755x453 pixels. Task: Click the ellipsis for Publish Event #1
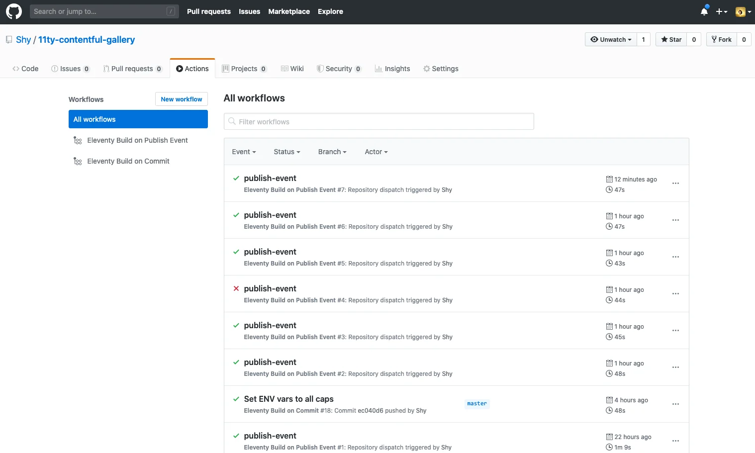pyautogui.click(x=675, y=441)
